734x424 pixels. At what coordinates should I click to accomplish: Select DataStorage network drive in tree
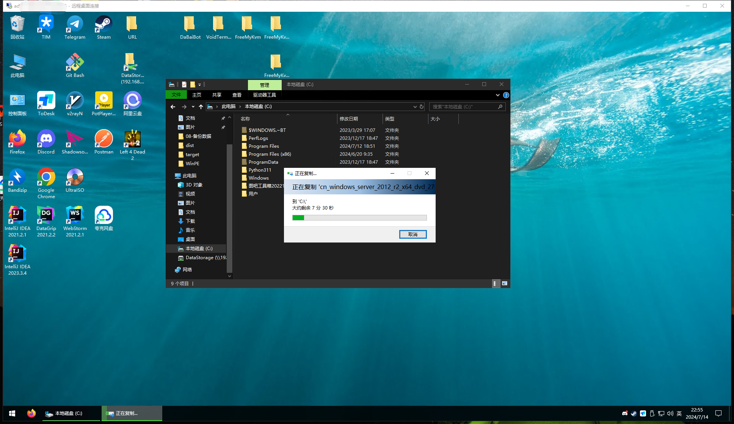pyautogui.click(x=202, y=258)
